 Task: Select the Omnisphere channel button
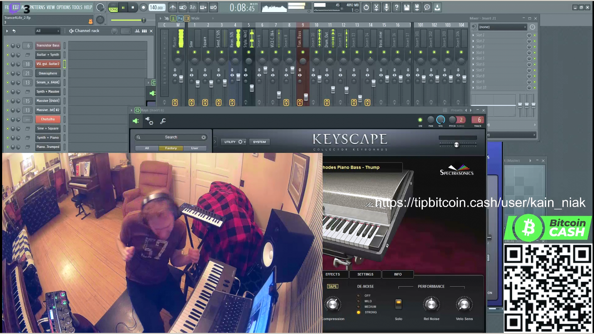click(x=48, y=73)
